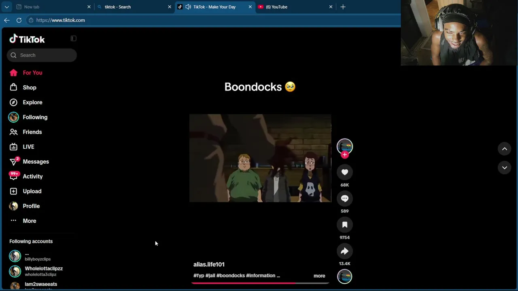
Task: Open the Following feed
Action: [28, 117]
